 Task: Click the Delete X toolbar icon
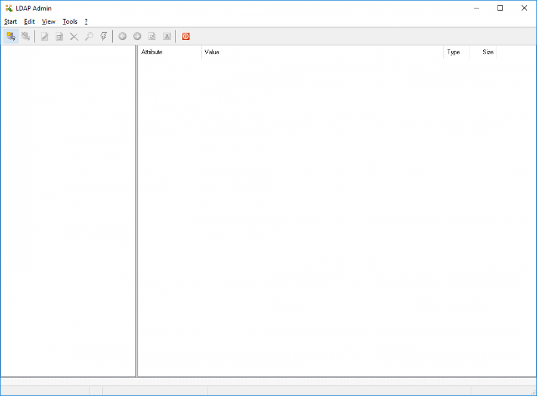[74, 36]
